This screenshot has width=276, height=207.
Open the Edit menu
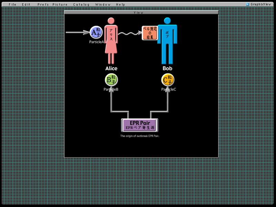[x=26, y=4]
